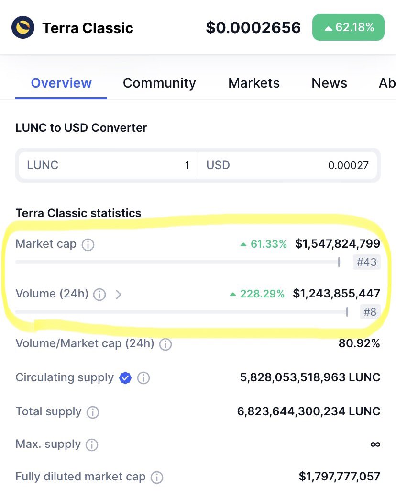Image resolution: width=396 pixels, height=502 pixels.
Task: Click the $1,797,777,057 diluted cap value
Action: coord(340,477)
